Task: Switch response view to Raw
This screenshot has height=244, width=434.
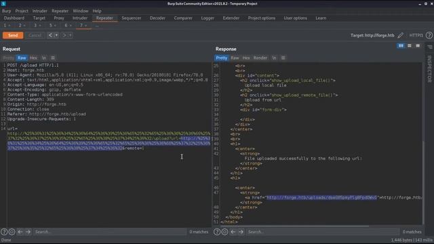Action: (235, 58)
